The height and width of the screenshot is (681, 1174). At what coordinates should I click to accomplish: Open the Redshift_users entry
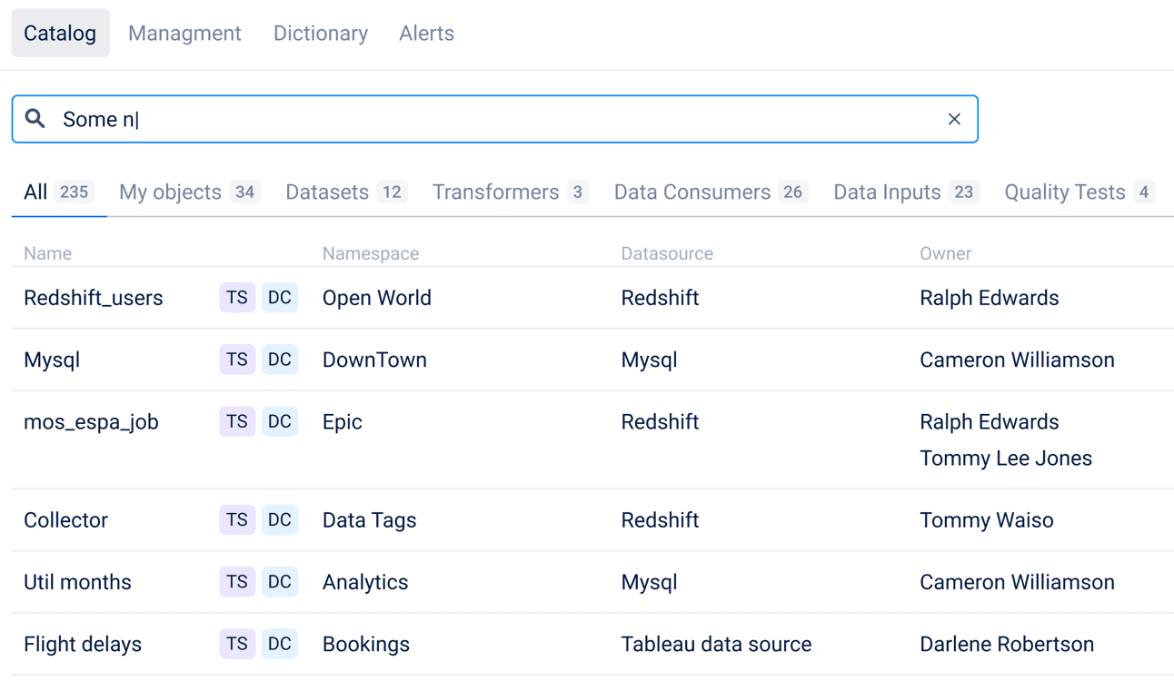94,298
